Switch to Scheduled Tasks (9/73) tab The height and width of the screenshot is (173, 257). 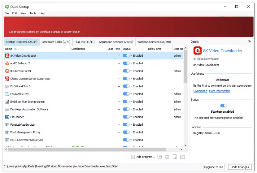click(x=56, y=42)
